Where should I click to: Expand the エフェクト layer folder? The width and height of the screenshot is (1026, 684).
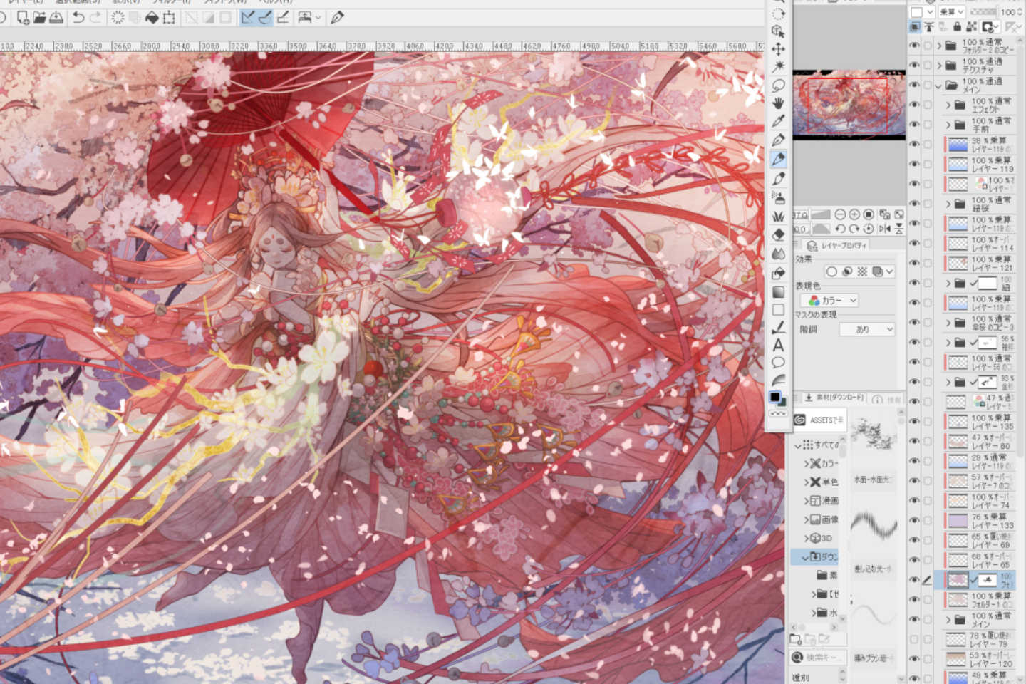948,105
